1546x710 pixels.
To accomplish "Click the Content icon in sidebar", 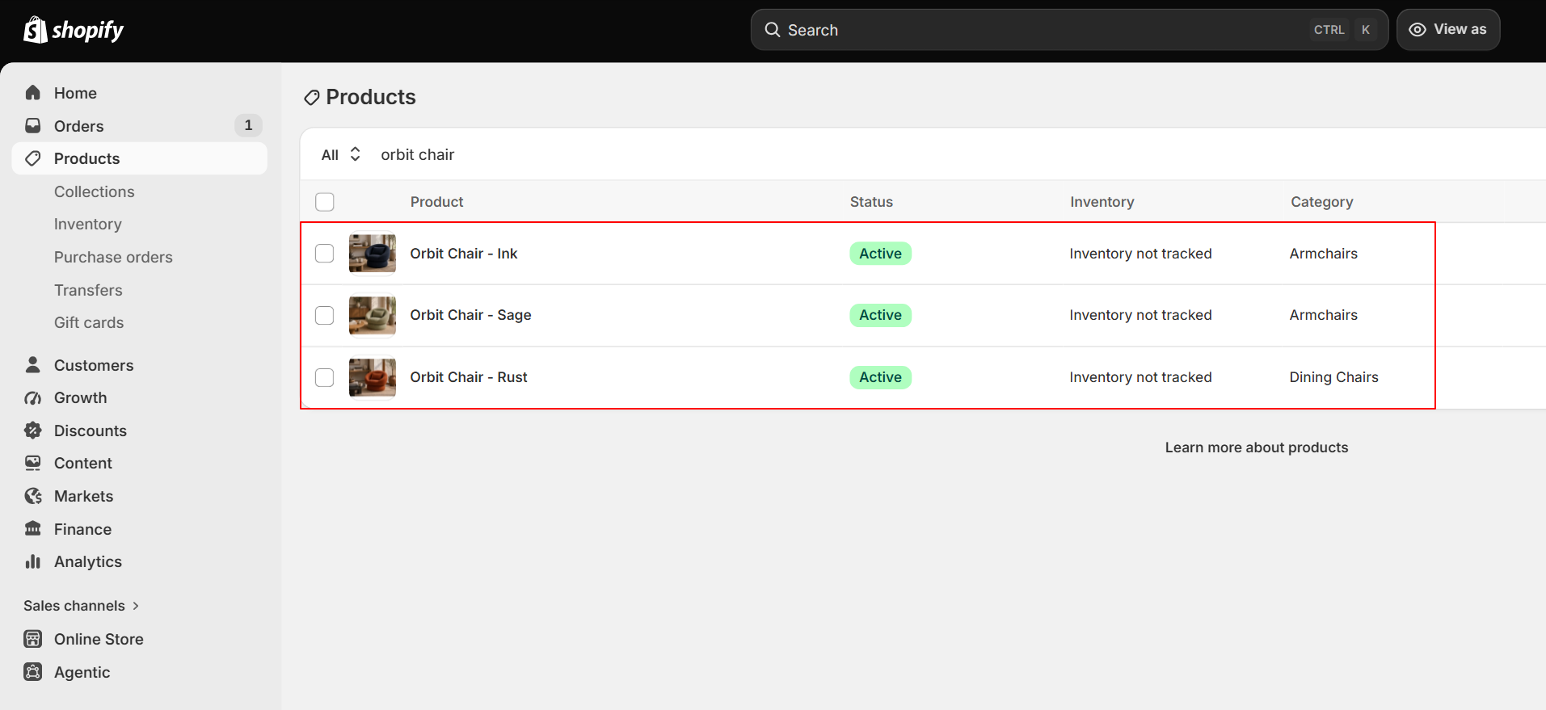I will tap(33, 463).
